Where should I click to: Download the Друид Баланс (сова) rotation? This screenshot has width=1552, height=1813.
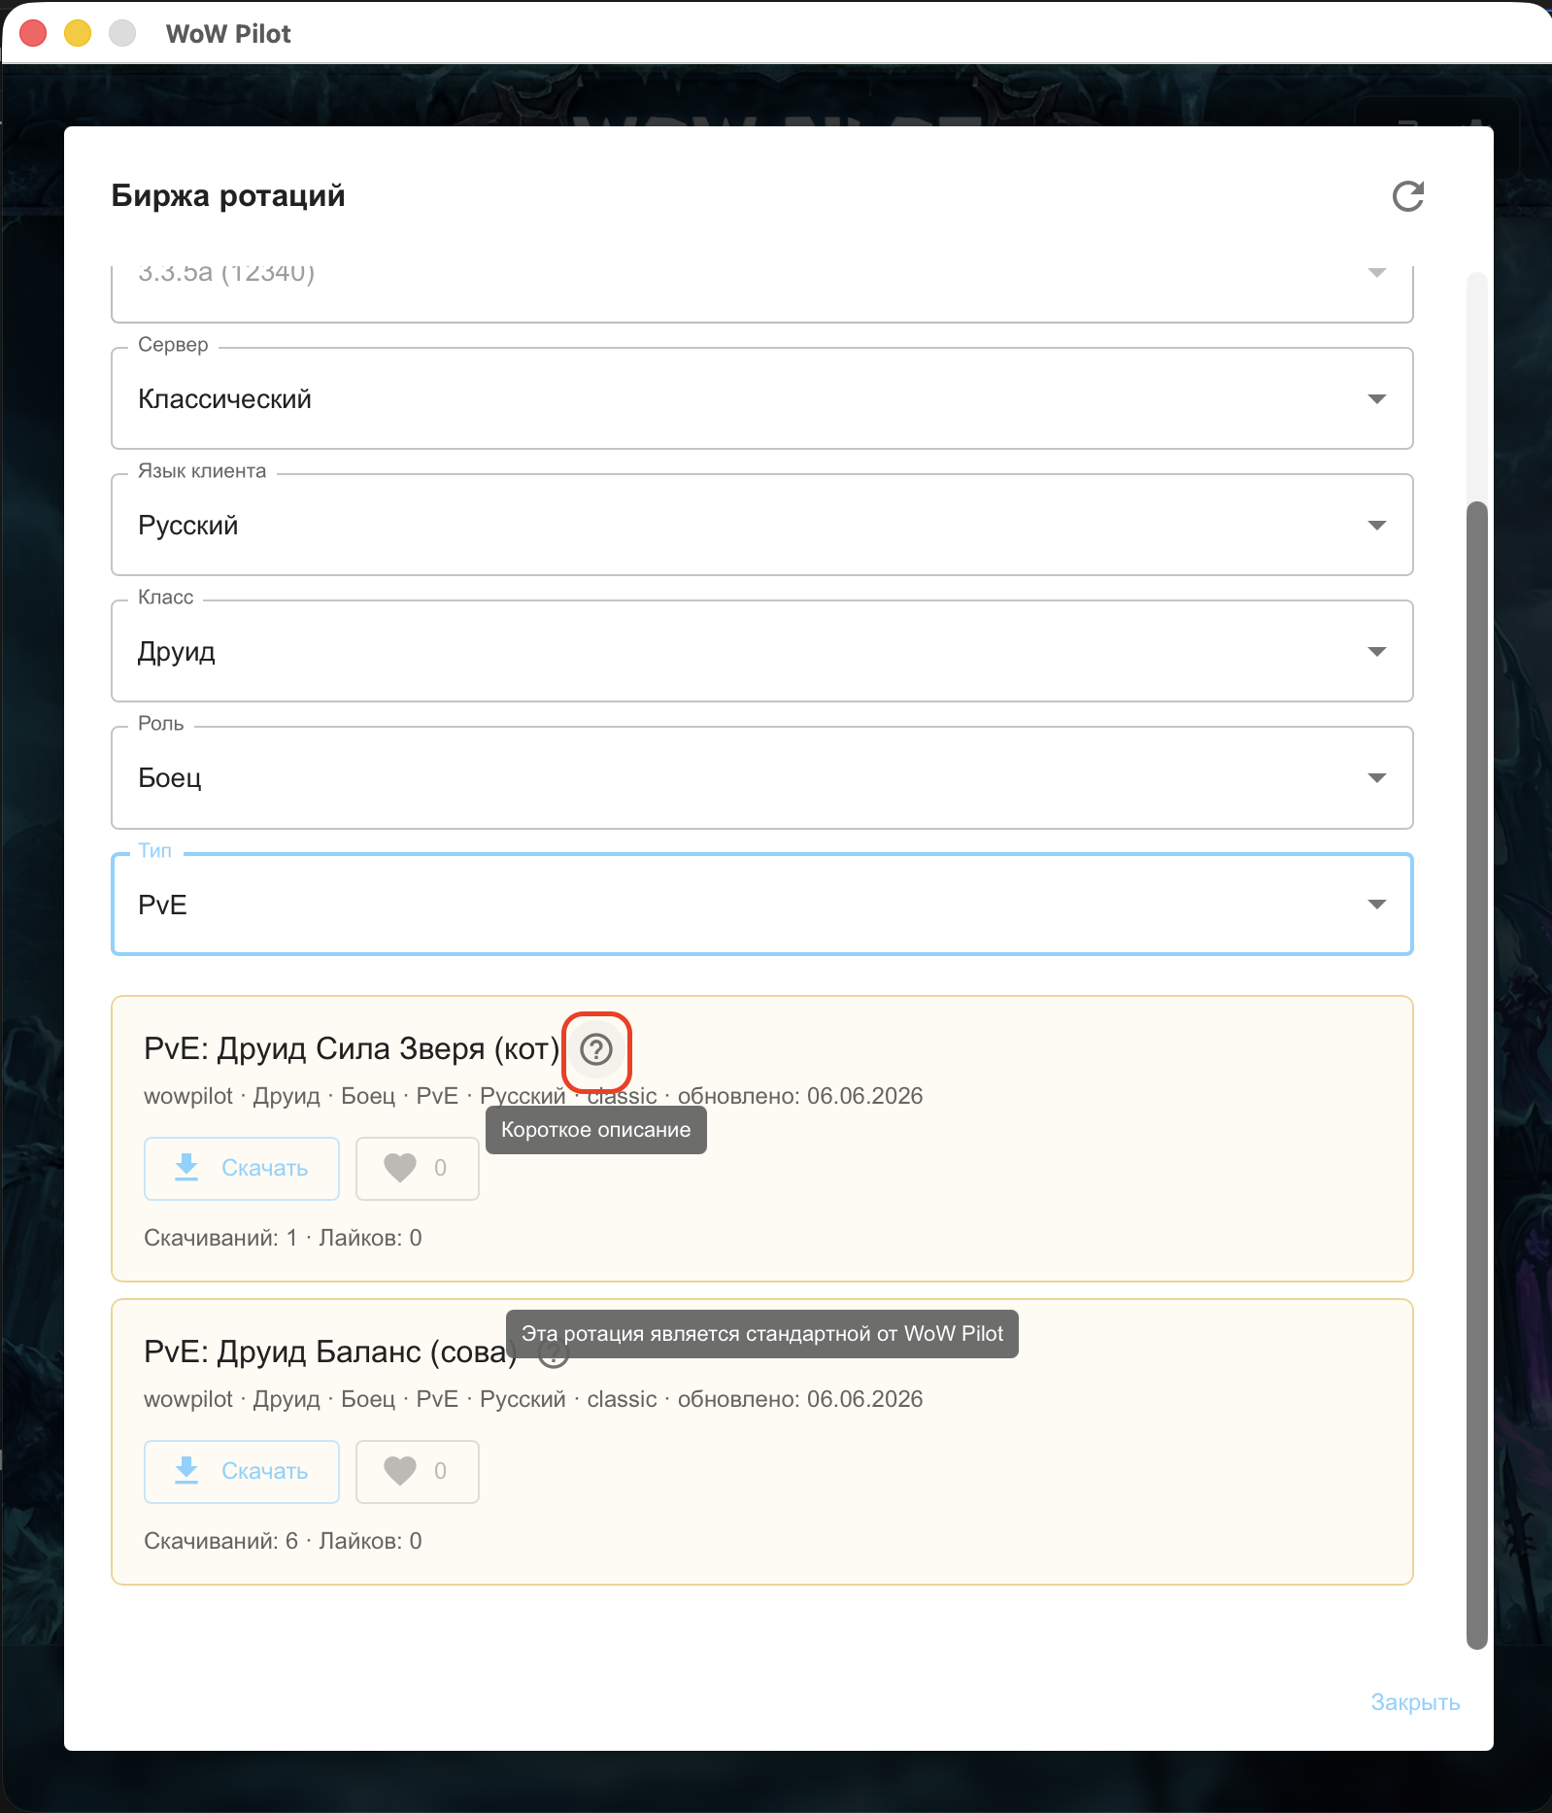242,1471
